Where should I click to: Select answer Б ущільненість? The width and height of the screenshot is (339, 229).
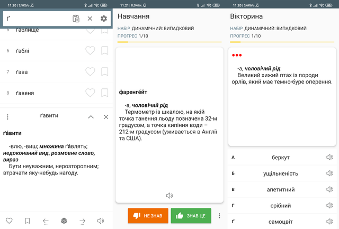281,173
